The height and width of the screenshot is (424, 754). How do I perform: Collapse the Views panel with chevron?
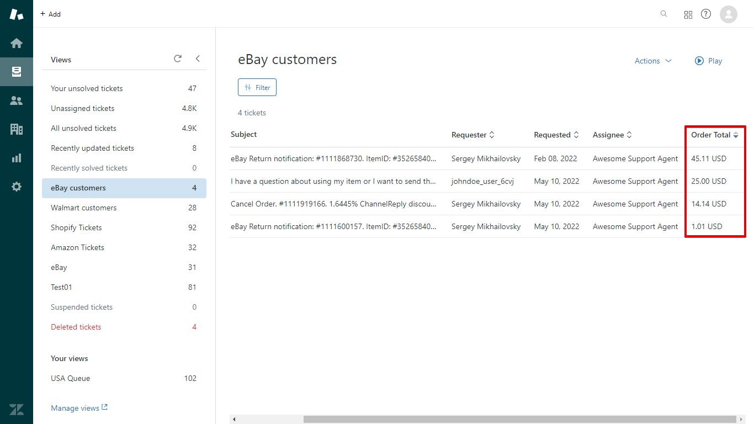pos(198,59)
